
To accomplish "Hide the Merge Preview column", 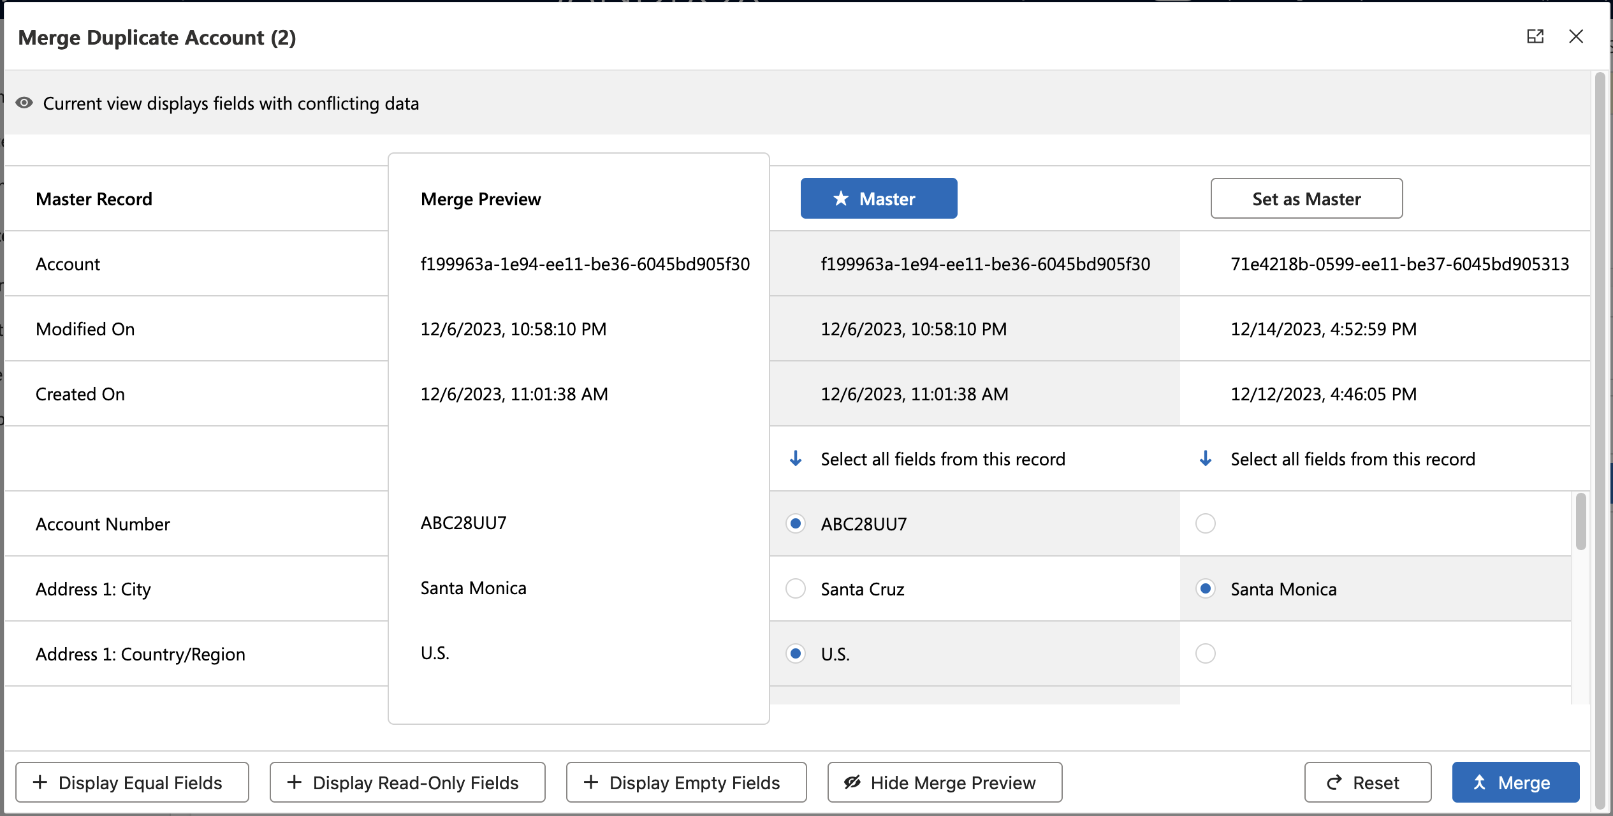I will tap(945, 782).
